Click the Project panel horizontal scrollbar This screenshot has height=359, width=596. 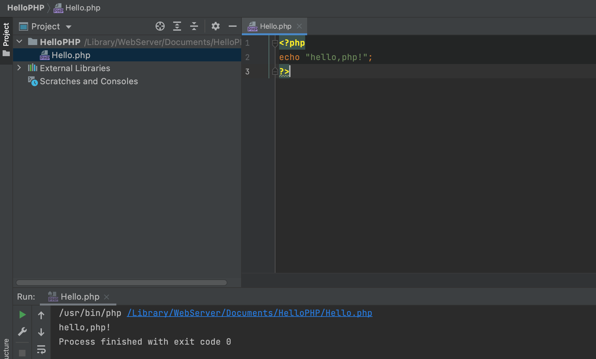(x=122, y=283)
